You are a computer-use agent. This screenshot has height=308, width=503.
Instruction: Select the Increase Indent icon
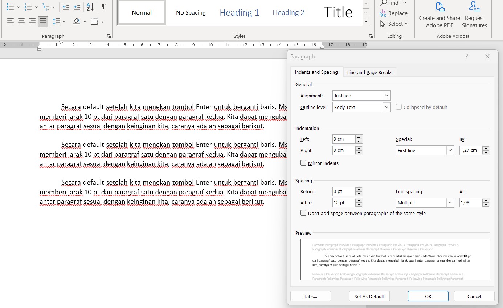point(77,7)
